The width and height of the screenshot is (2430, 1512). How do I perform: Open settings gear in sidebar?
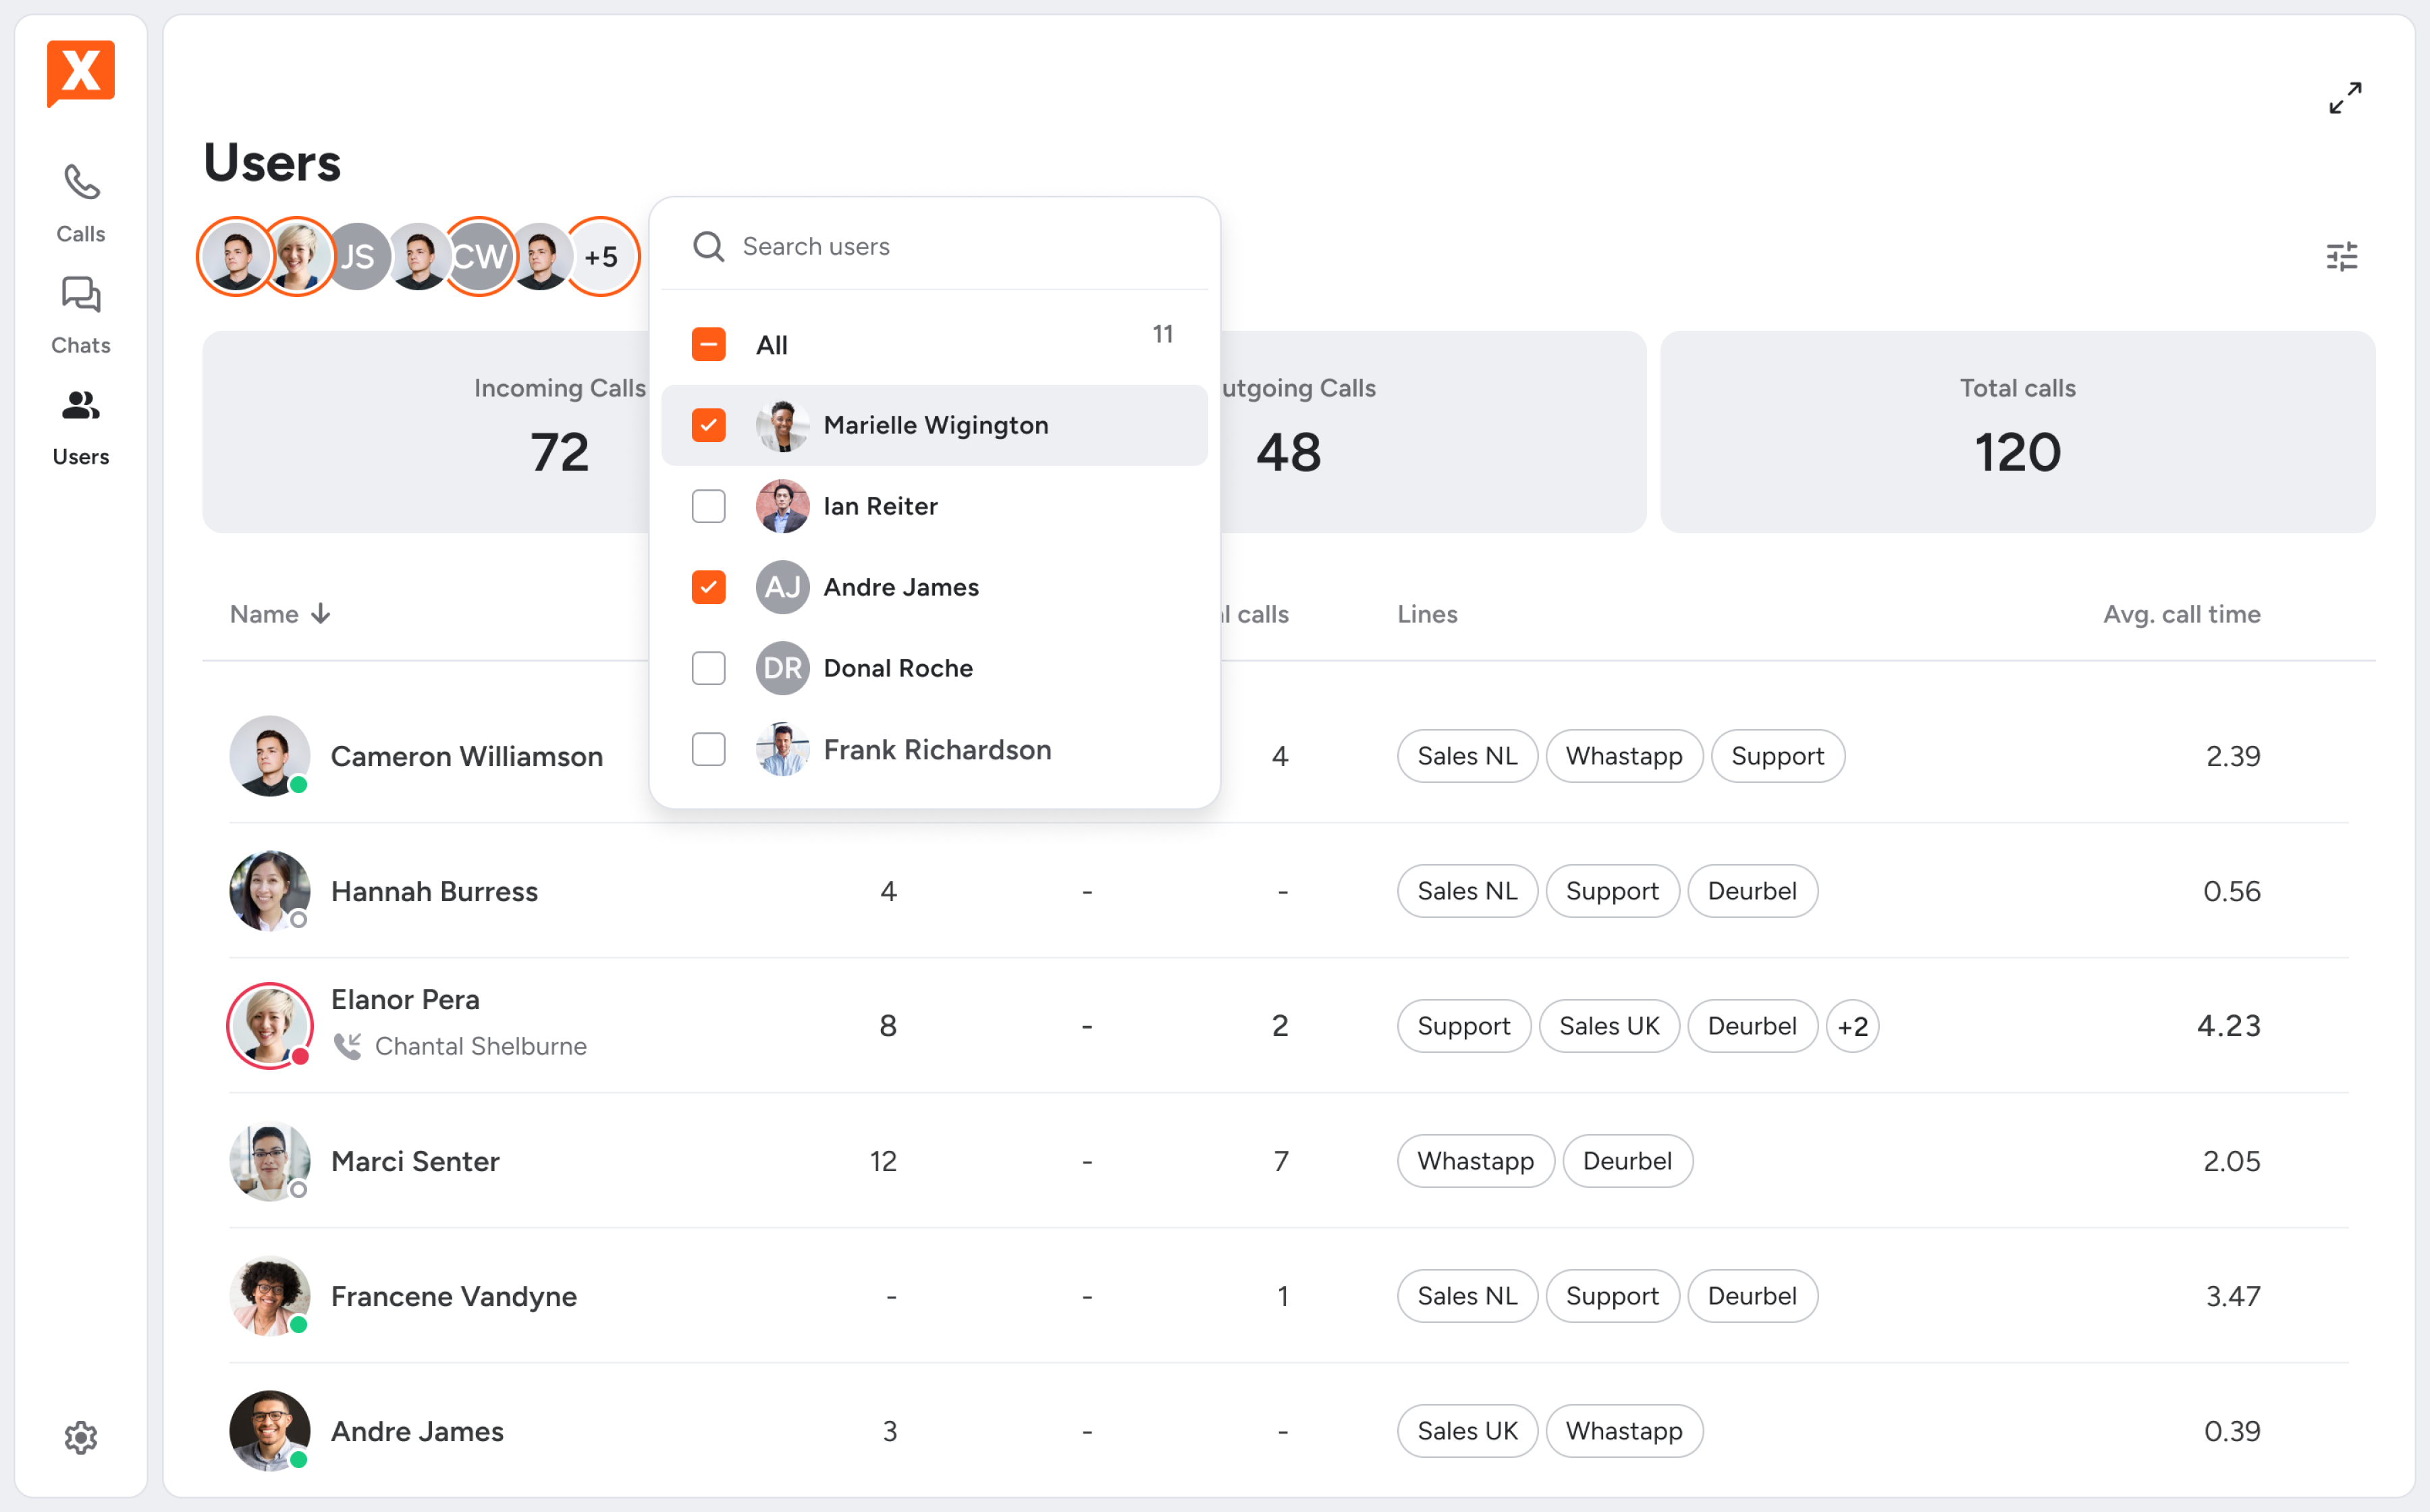[81, 1437]
